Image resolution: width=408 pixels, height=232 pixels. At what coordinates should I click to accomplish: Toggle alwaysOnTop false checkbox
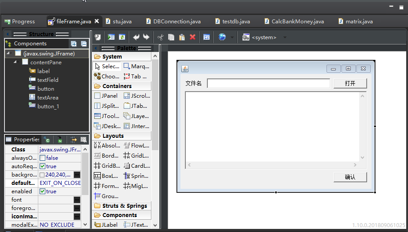[x=42, y=158]
